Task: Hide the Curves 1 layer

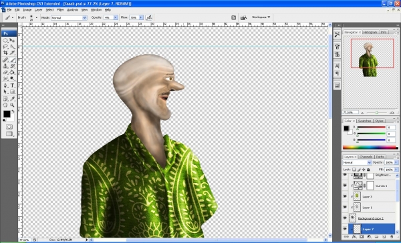Action: [x=345, y=185]
